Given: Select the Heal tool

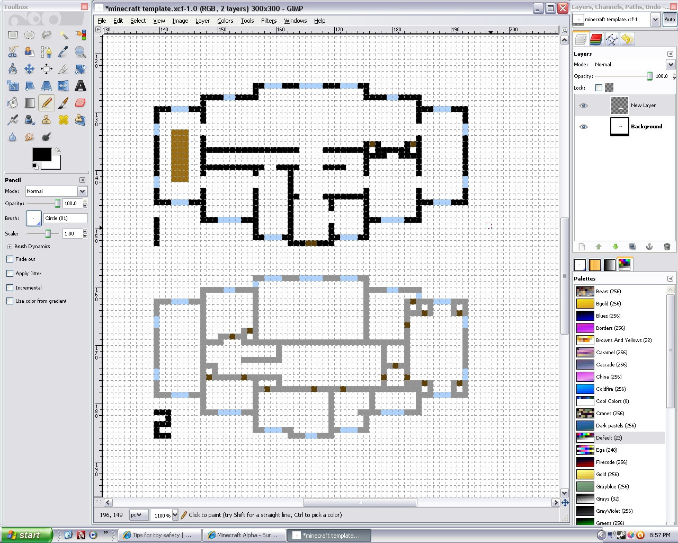Looking at the screenshot, I should pos(64,120).
